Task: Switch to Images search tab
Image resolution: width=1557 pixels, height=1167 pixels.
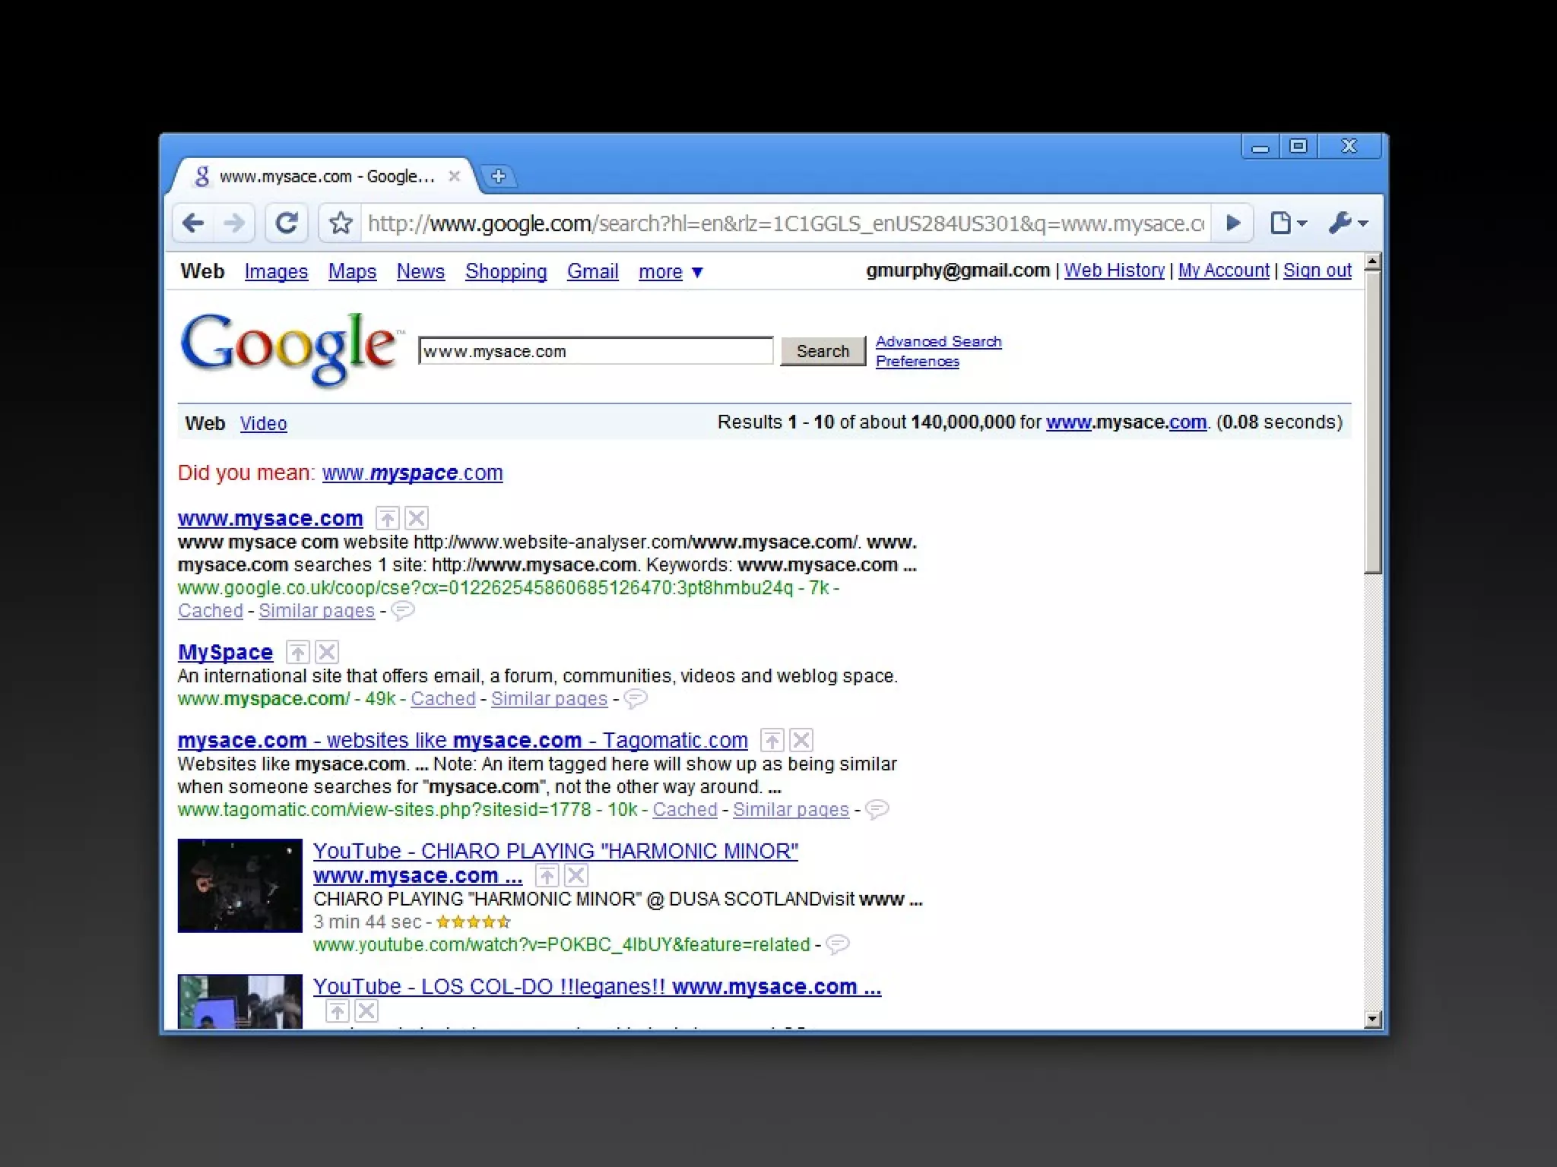Action: click(276, 272)
